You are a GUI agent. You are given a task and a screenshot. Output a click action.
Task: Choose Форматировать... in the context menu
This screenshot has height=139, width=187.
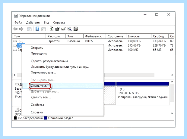(x=43, y=72)
